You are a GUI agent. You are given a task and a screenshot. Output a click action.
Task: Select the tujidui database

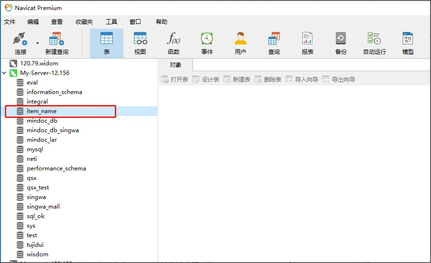35,245
